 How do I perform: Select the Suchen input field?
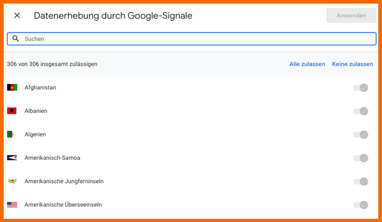pos(116,38)
